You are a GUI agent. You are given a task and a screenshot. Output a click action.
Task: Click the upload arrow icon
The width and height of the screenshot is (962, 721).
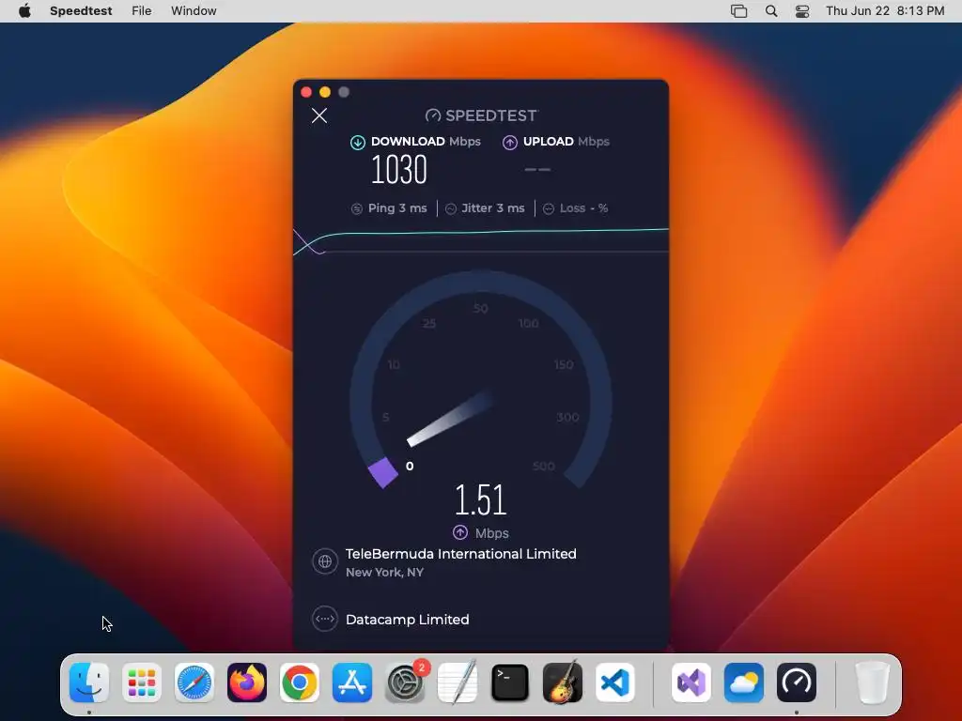tap(510, 143)
